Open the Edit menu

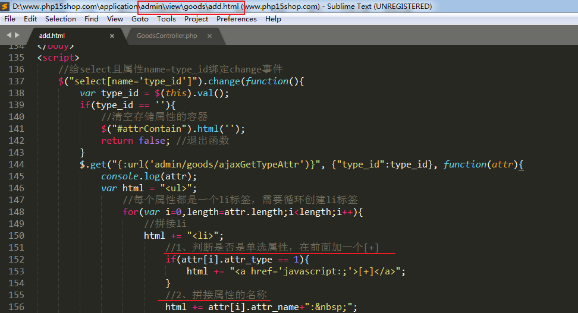30,19
